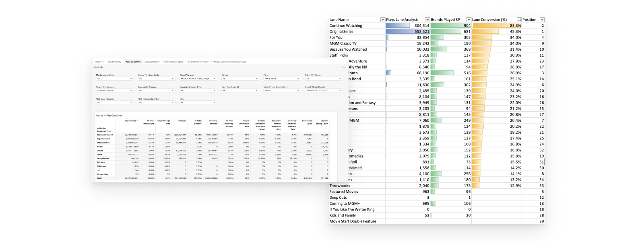Select the StandardHero row label
Screen dimensions: 644x241
pos(103,143)
